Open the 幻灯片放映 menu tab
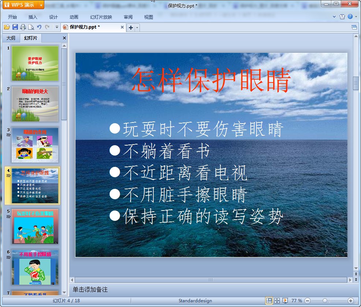 coord(101,17)
